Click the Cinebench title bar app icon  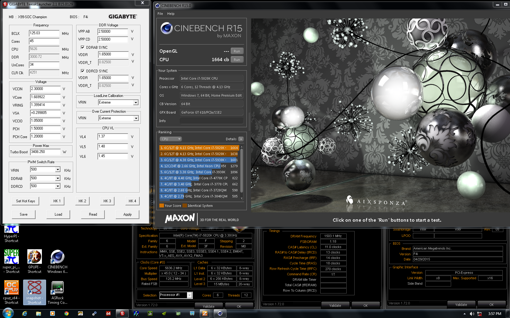coord(158,5)
